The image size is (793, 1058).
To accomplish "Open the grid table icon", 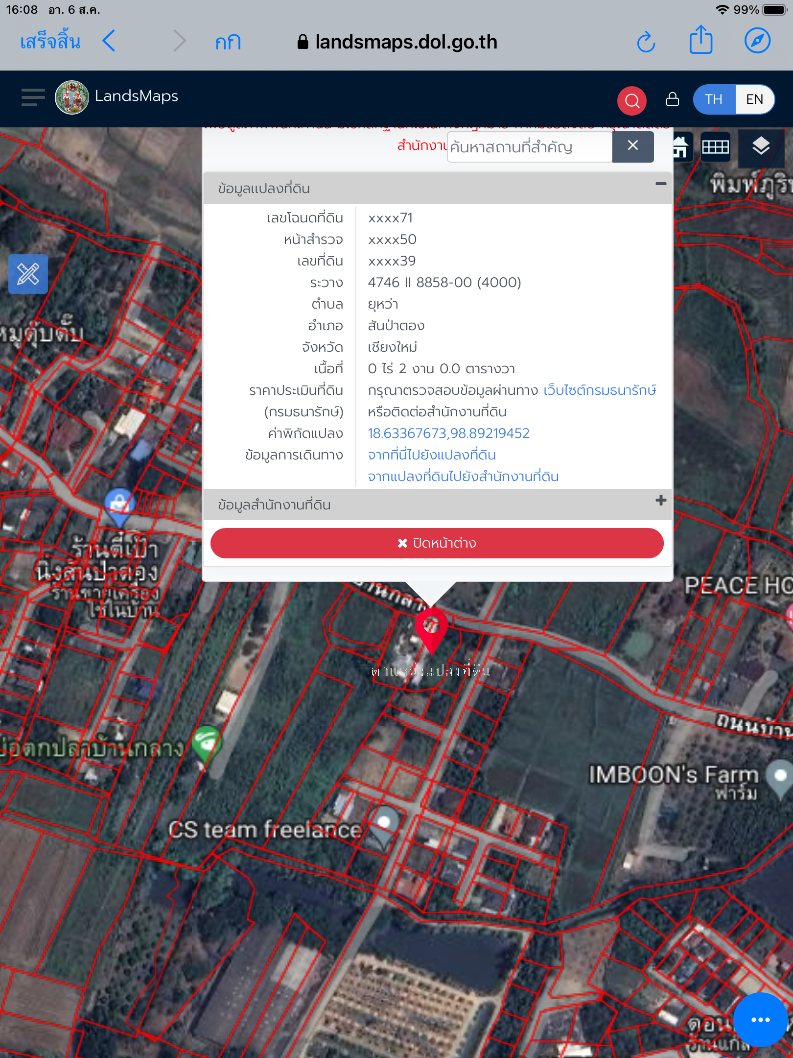I will coord(715,147).
